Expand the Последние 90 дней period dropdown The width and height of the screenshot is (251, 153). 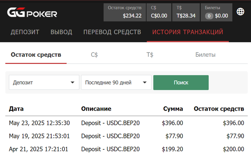[x=116, y=83]
